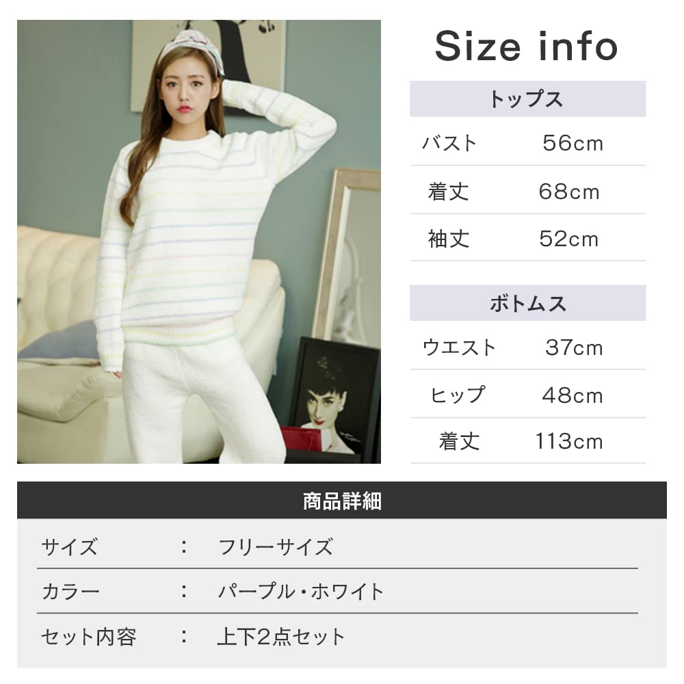Select the Size info heading
684x684 pixels.
527,47
